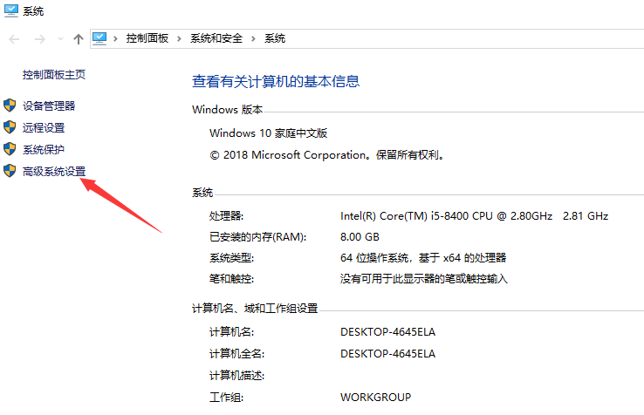The image size is (644, 415).
Task: Click the heading 查看有关计算机的基本信息
Action: click(x=276, y=81)
